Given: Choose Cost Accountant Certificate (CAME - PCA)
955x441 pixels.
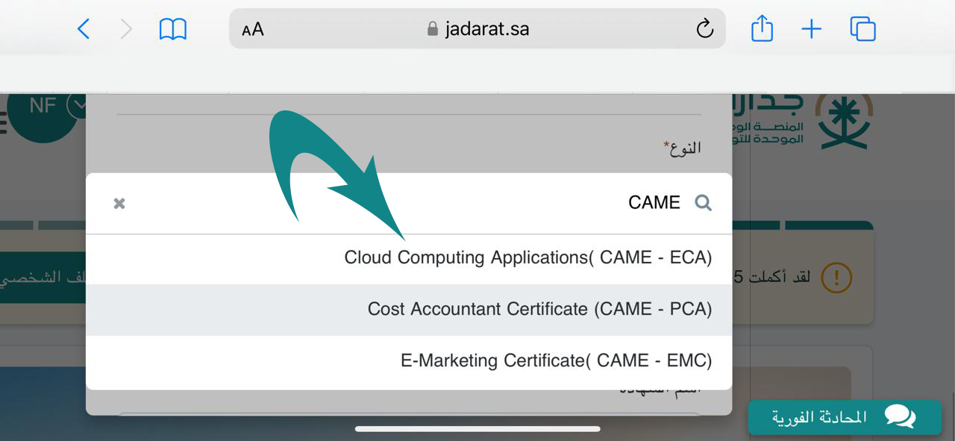Looking at the screenshot, I should 539,309.
